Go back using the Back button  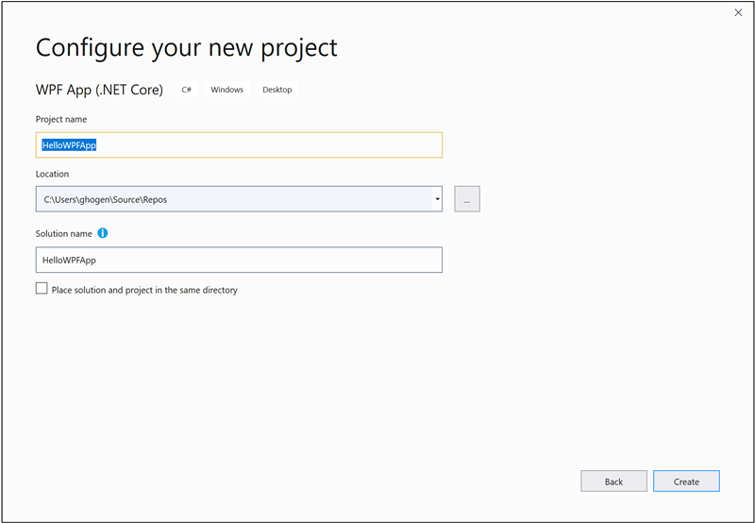613,481
